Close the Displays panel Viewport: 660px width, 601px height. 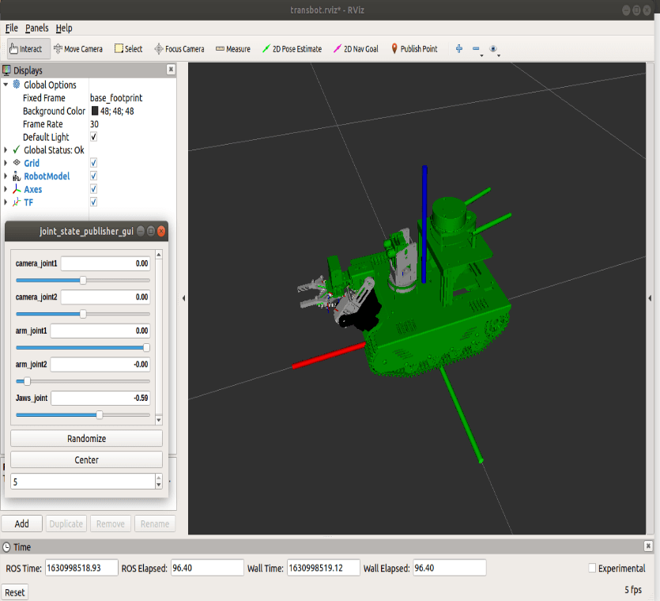171,69
